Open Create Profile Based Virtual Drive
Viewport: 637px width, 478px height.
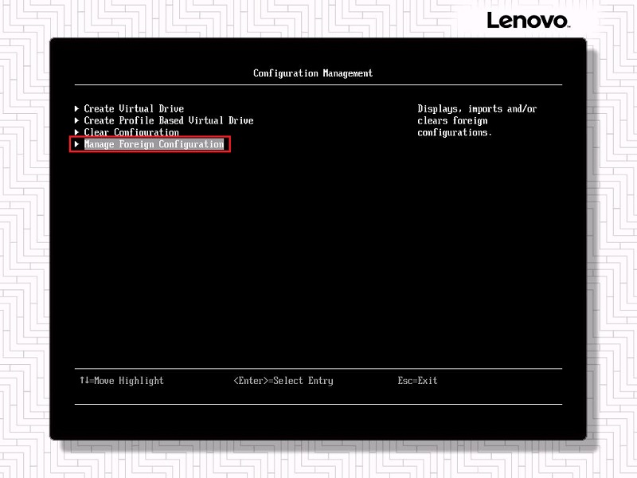tap(169, 120)
